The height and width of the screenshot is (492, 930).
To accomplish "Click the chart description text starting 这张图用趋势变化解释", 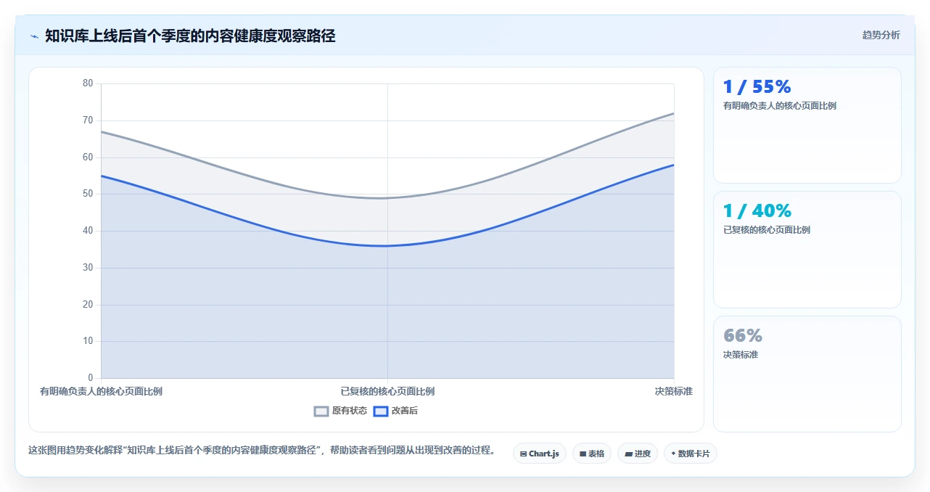I will coord(262,450).
